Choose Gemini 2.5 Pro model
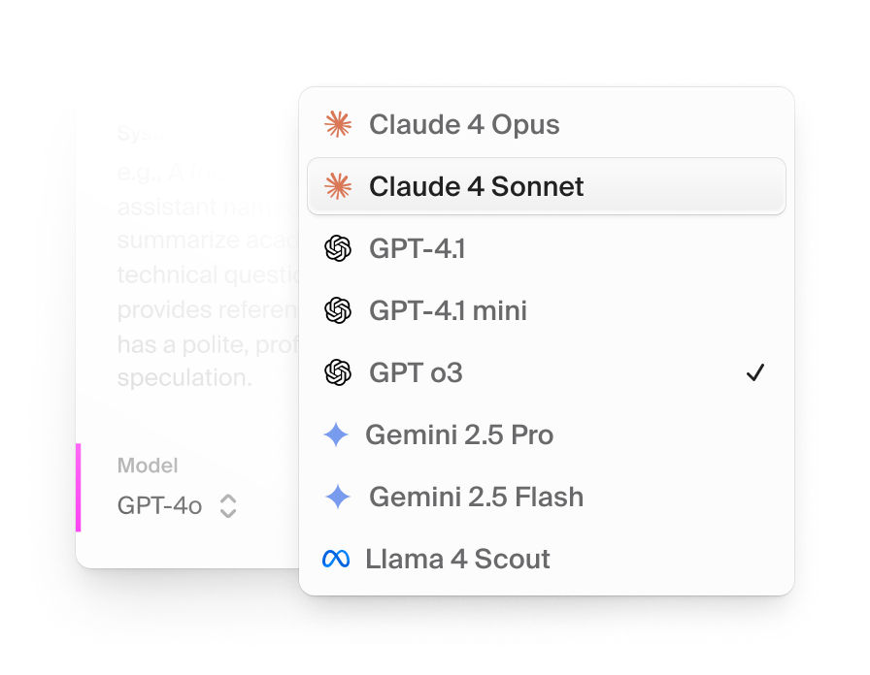Image resolution: width=870 pixels, height=675 pixels. [459, 434]
